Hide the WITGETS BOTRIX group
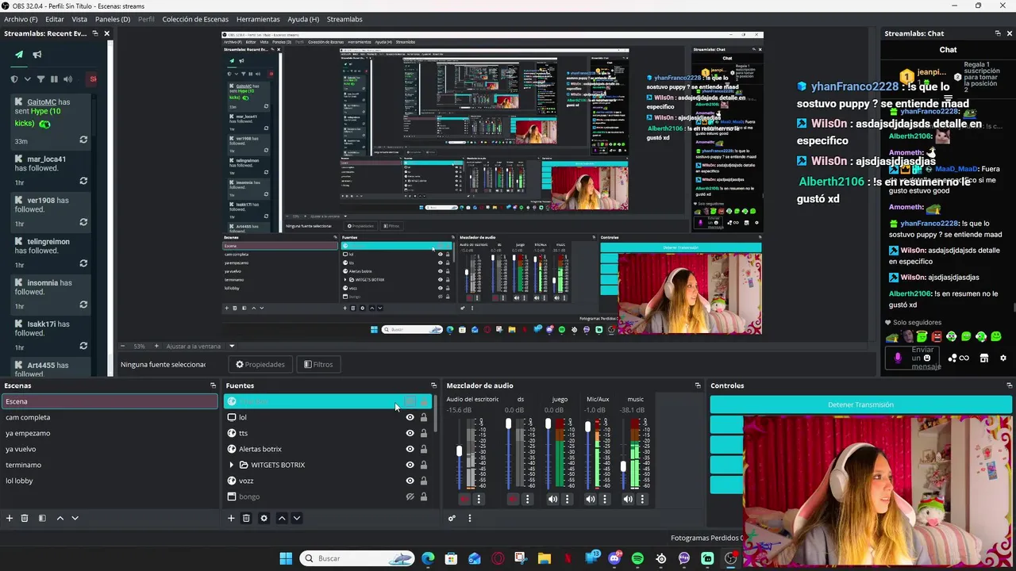The width and height of the screenshot is (1016, 571). pyautogui.click(x=410, y=465)
